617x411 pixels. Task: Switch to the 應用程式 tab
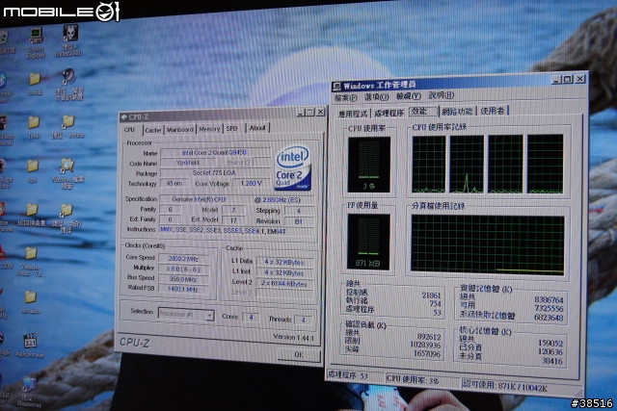click(353, 114)
